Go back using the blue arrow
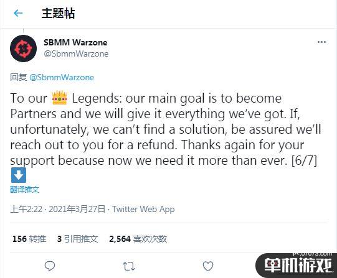Viewport: 337px width, 278px height. [x=18, y=13]
